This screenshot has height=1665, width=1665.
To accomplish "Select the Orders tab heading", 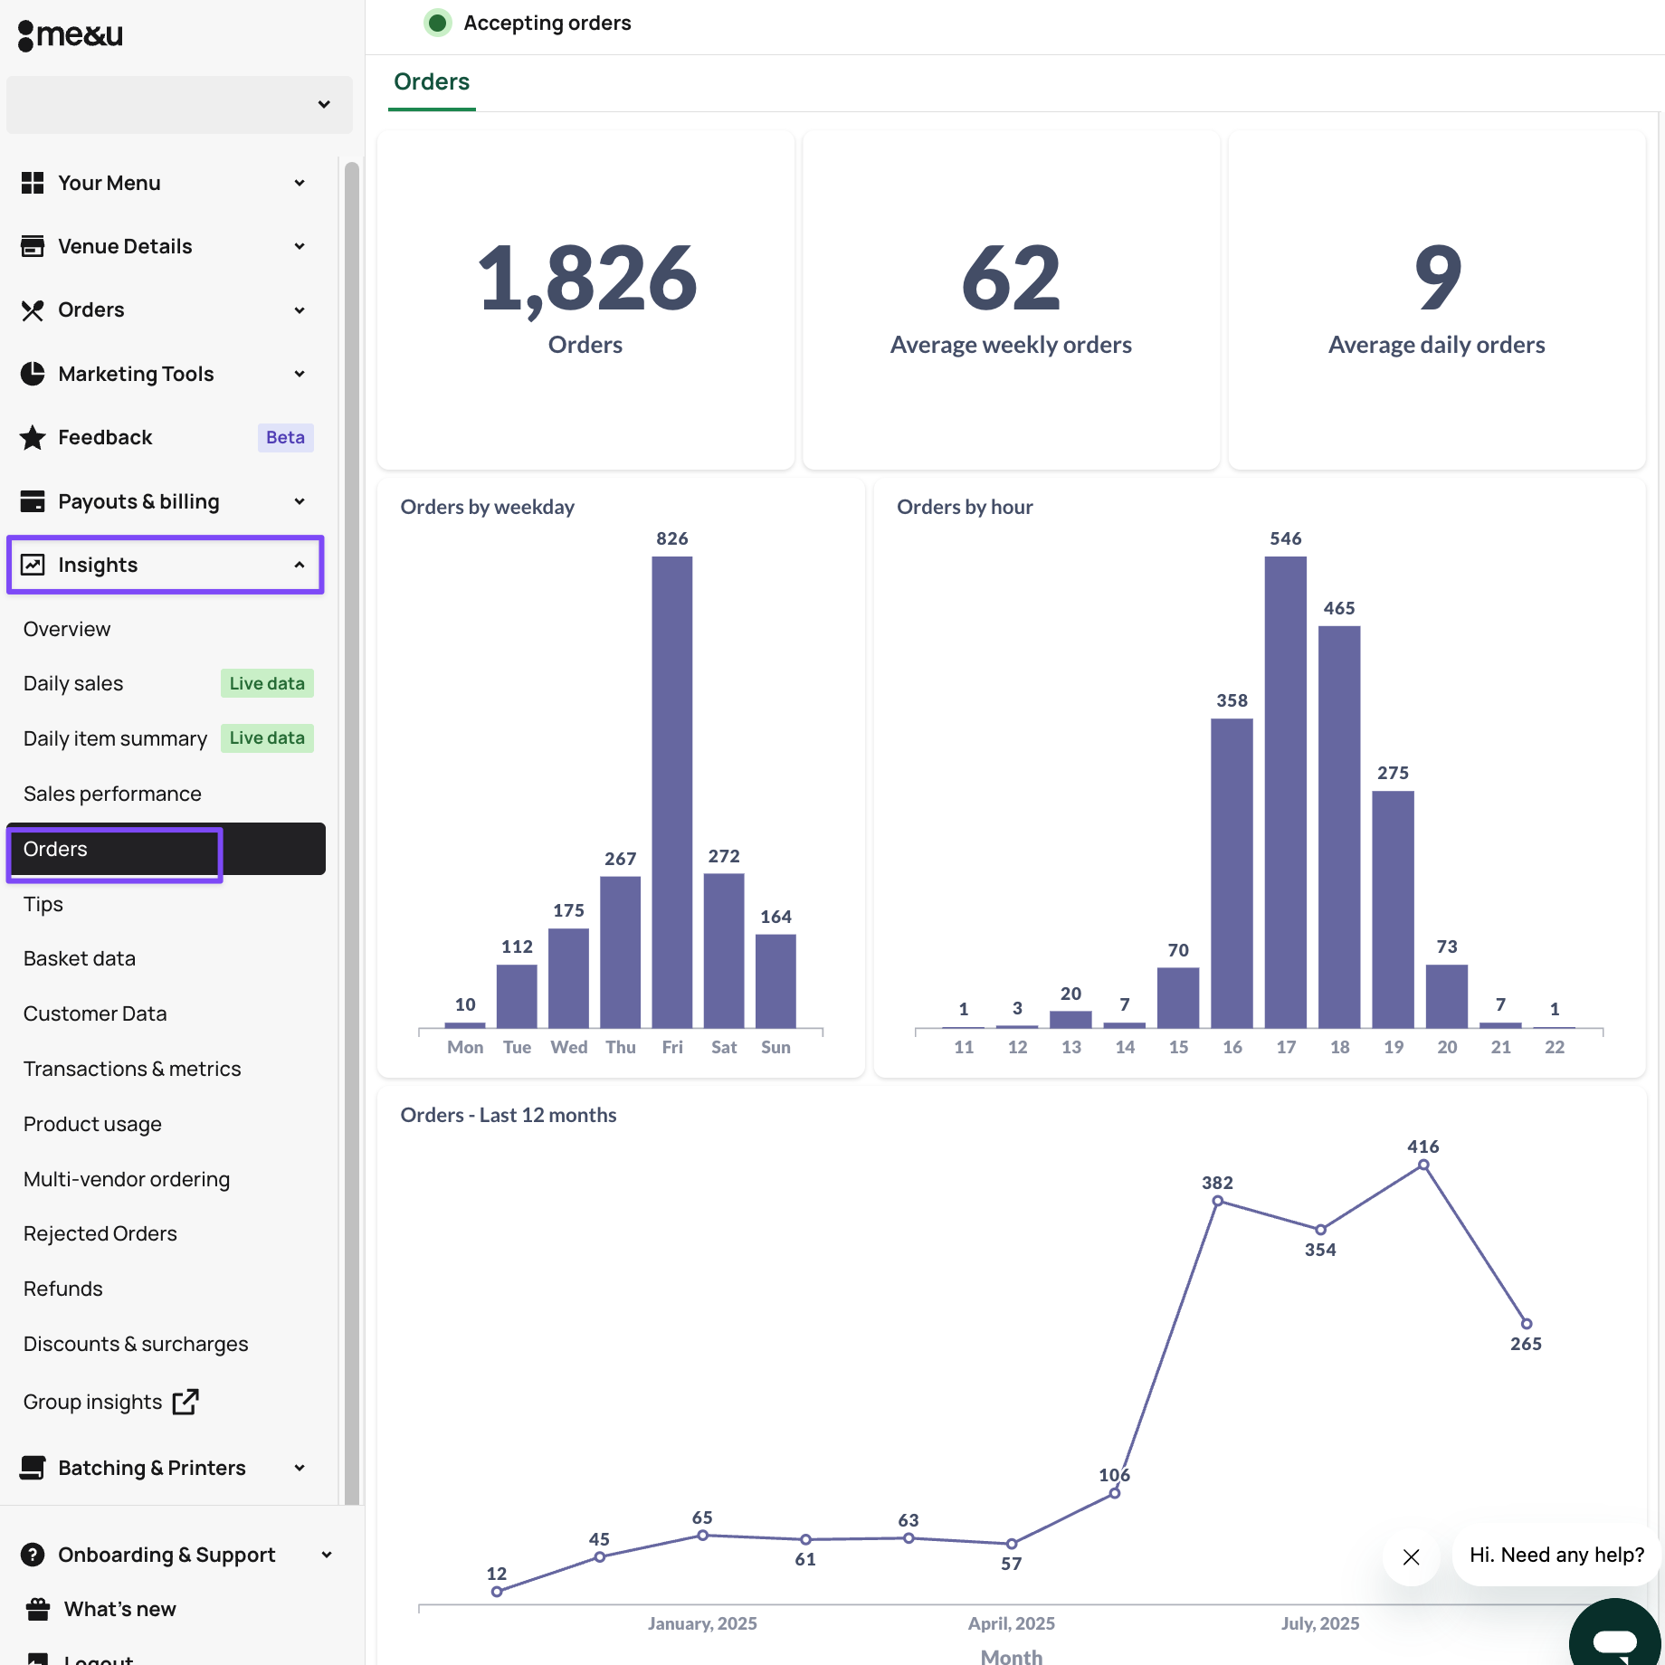I will [432, 81].
